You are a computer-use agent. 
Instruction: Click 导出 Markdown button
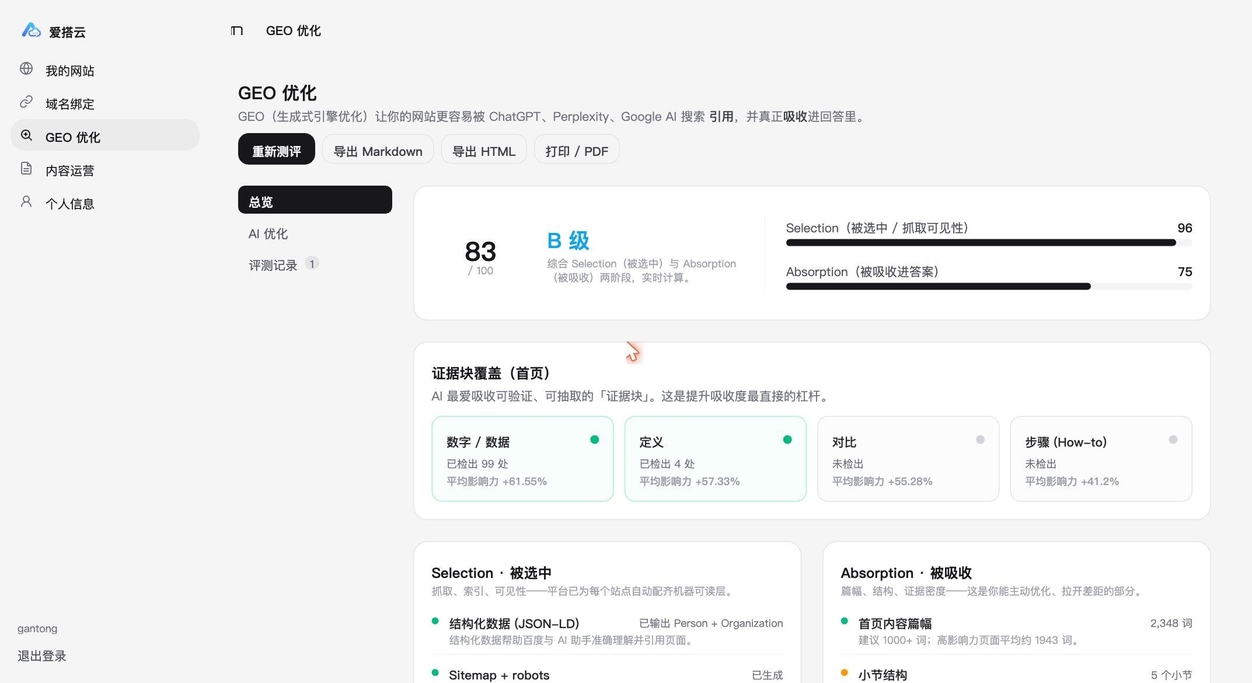tap(378, 149)
